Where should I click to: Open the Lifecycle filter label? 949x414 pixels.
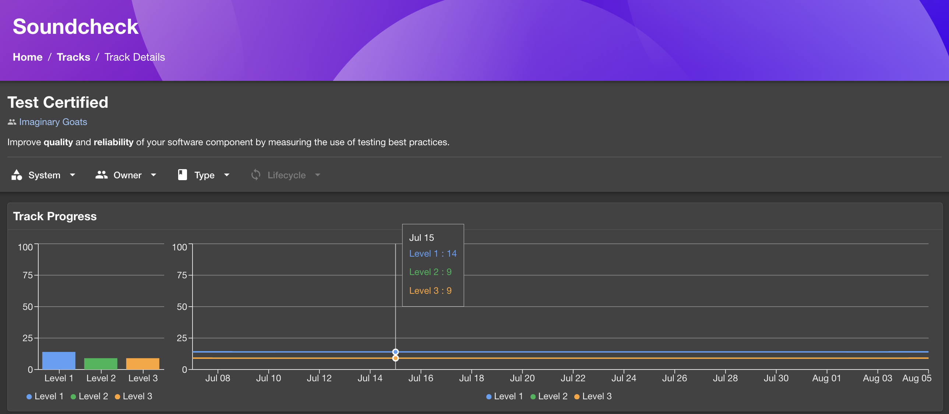click(287, 175)
